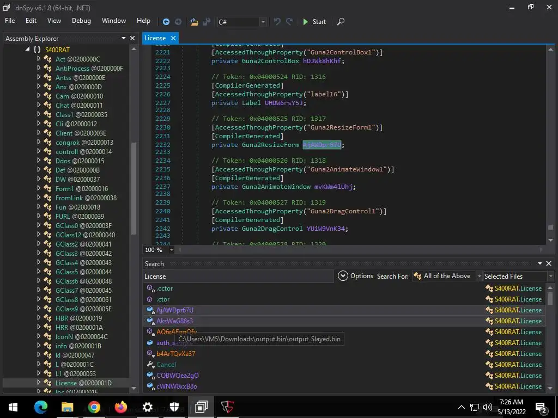Select the Cancel search result
This screenshot has height=418, width=558.
coord(343,364)
